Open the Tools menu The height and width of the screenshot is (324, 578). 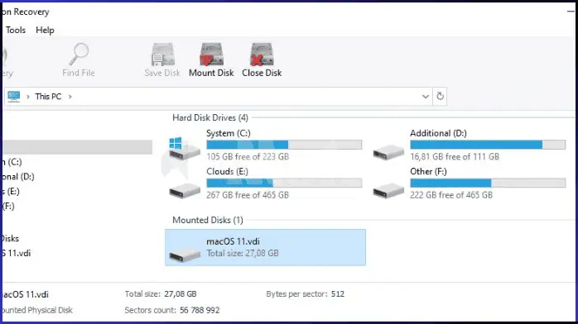(x=16, y=30)
